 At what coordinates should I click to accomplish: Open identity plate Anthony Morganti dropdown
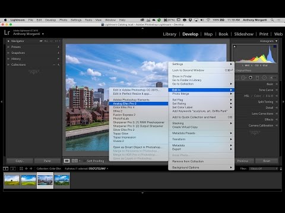coord(43,34)
